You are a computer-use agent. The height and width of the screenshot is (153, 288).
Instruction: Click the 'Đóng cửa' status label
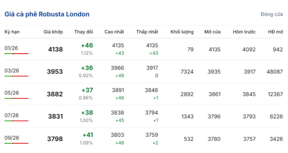[x=272, y=14]
